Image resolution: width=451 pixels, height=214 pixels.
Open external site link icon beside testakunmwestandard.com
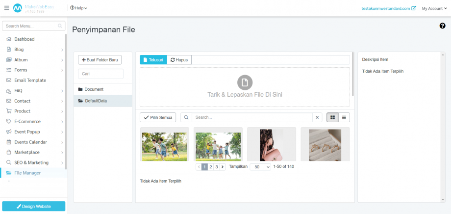[x=414, y=8]
